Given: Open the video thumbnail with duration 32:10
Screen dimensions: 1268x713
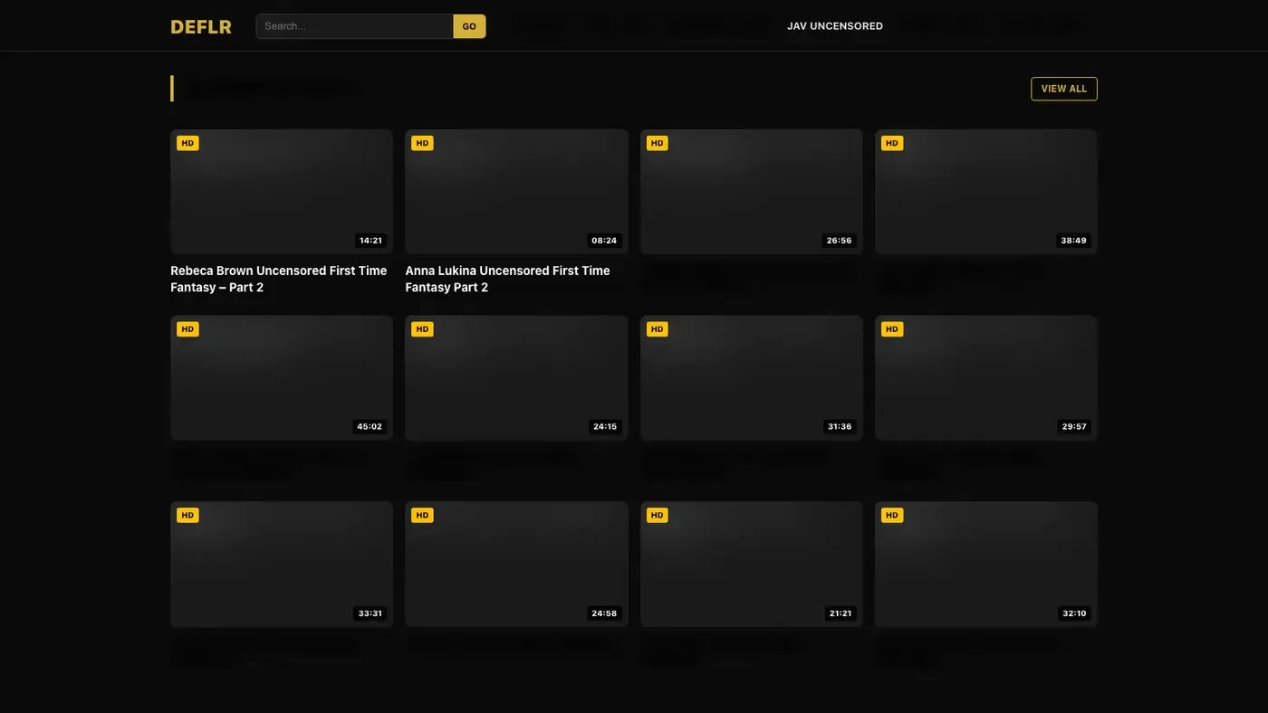Looking at the screenshot, I should click(x=986, y=565).
